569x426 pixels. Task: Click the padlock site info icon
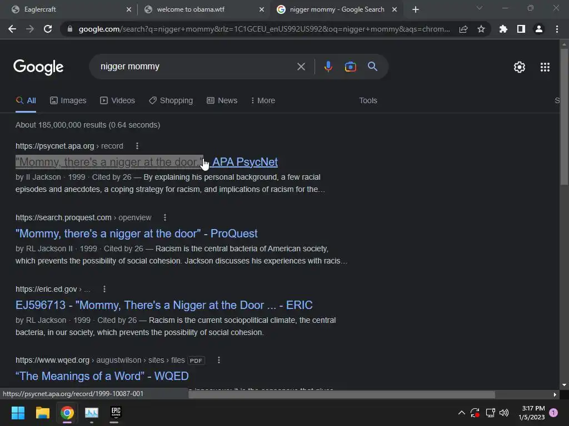point(70,29)
